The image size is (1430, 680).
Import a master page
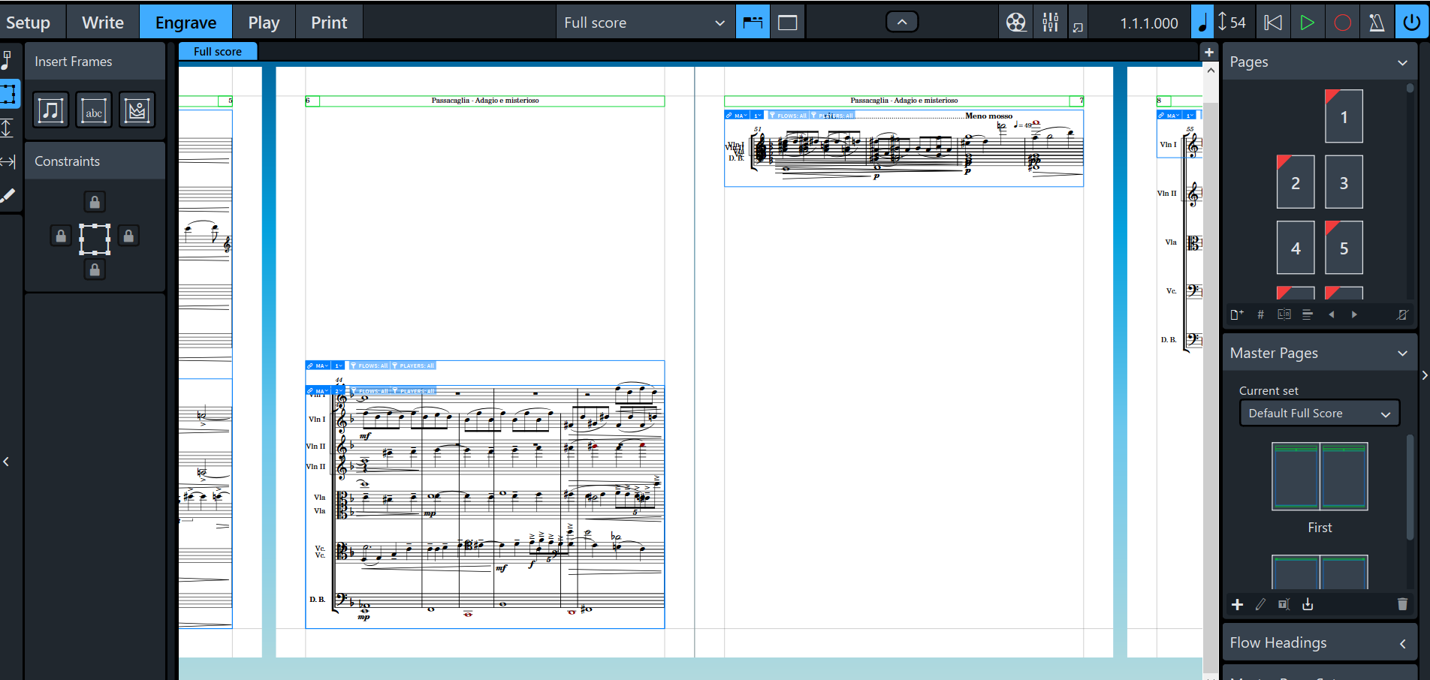1308,604
